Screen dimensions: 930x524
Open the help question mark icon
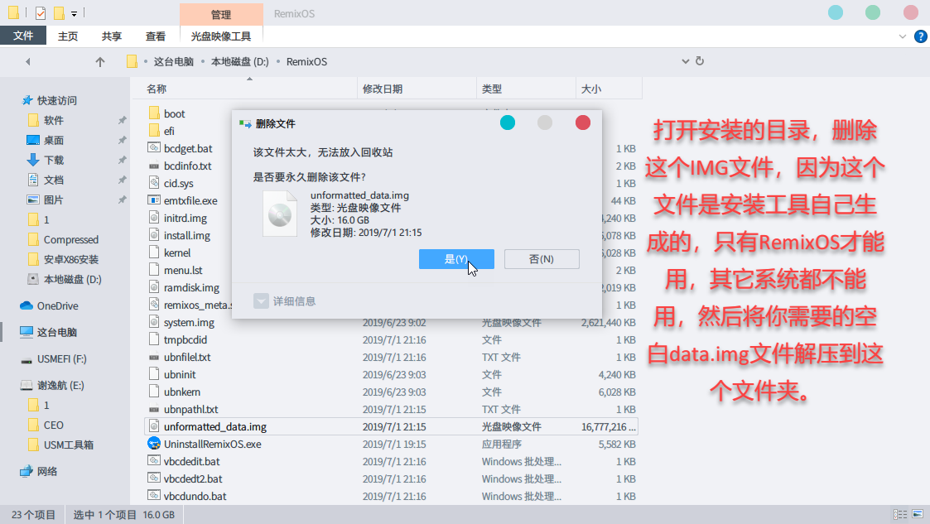point(921,36)
